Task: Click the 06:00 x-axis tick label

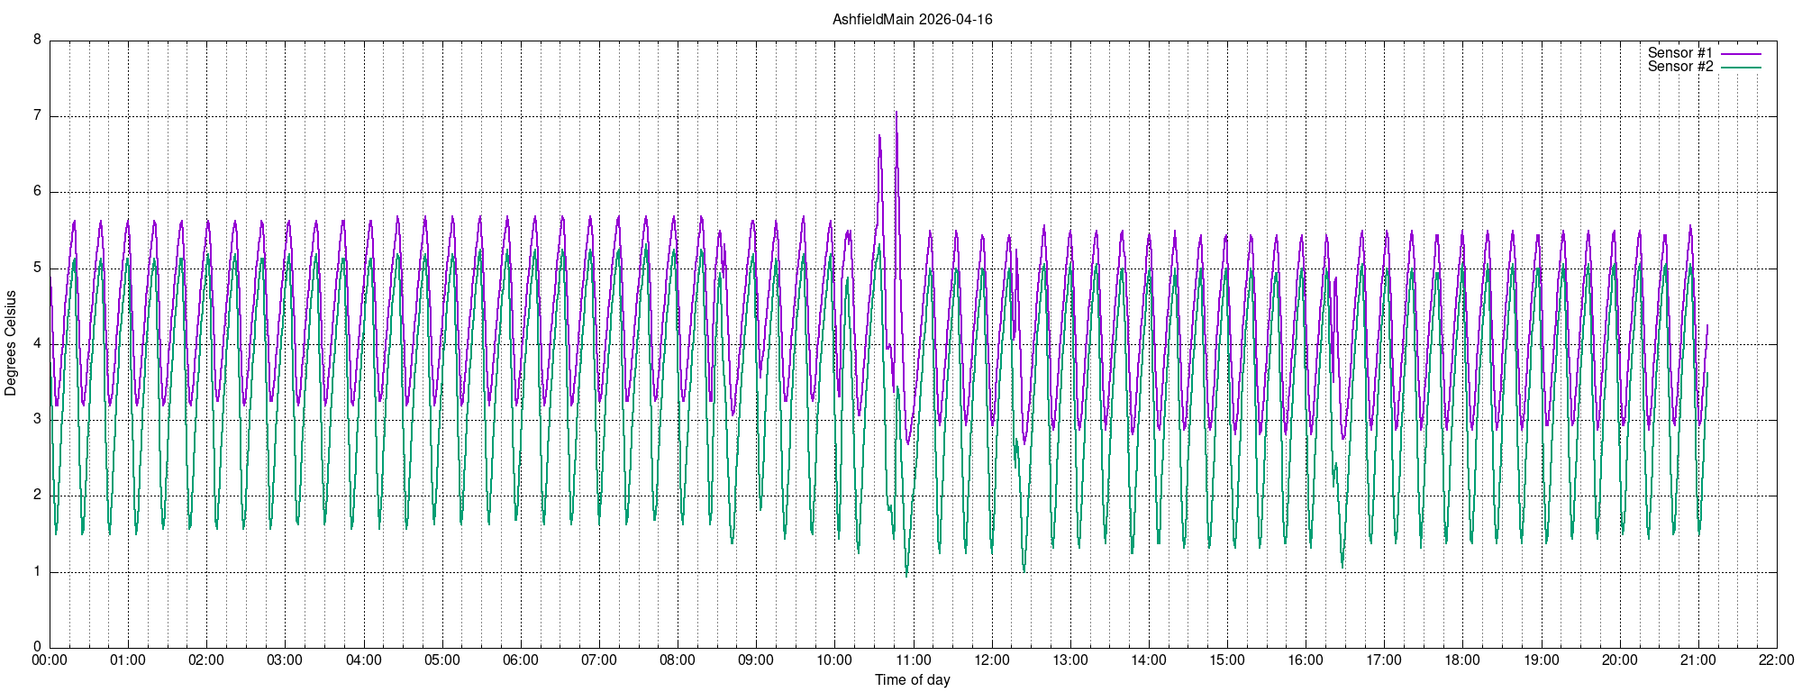Action: 521,660
